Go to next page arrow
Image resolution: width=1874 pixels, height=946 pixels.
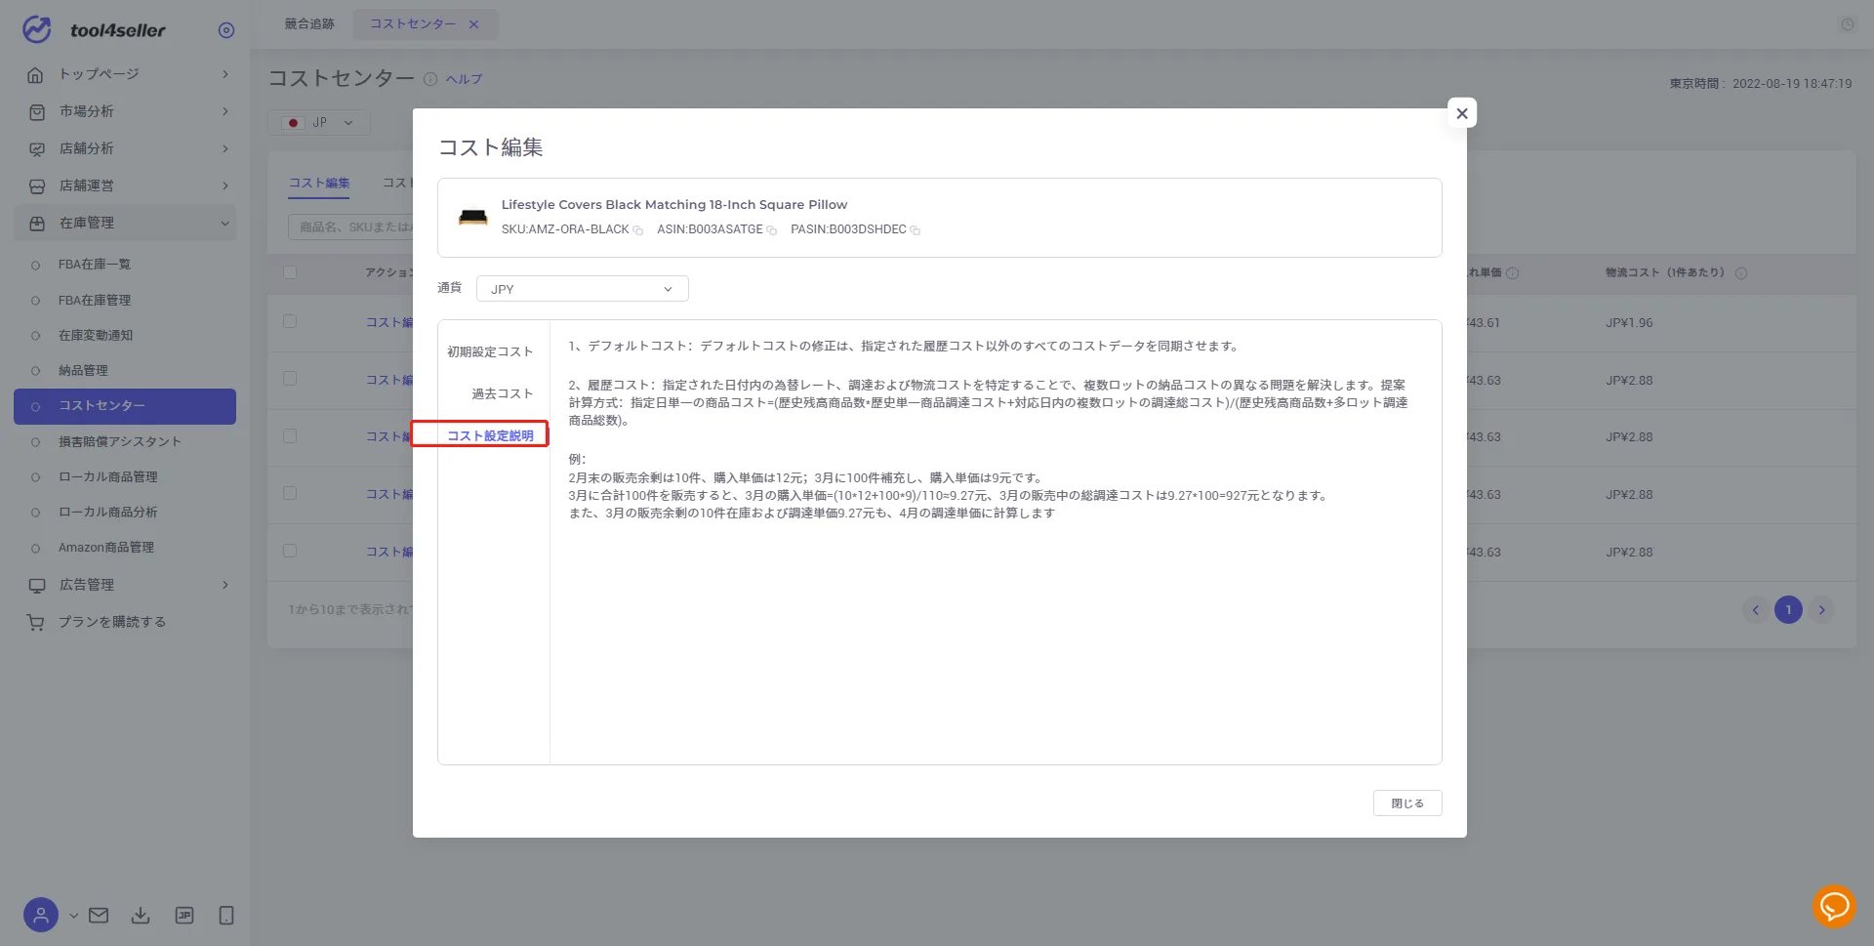pyautogui.click(x=1821, y=610)
